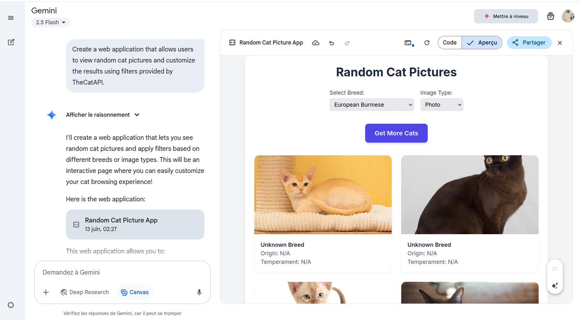Click the plus icon to add files
This screenshot has width=580, height=320.
click(x=46, y=292)
